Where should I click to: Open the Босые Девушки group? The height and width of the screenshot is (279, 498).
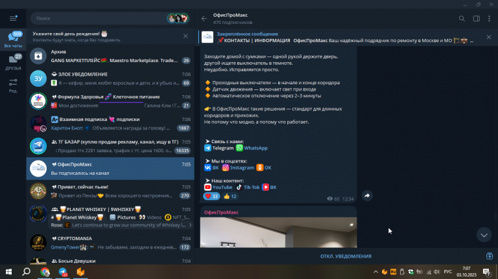tap(110, 261)
